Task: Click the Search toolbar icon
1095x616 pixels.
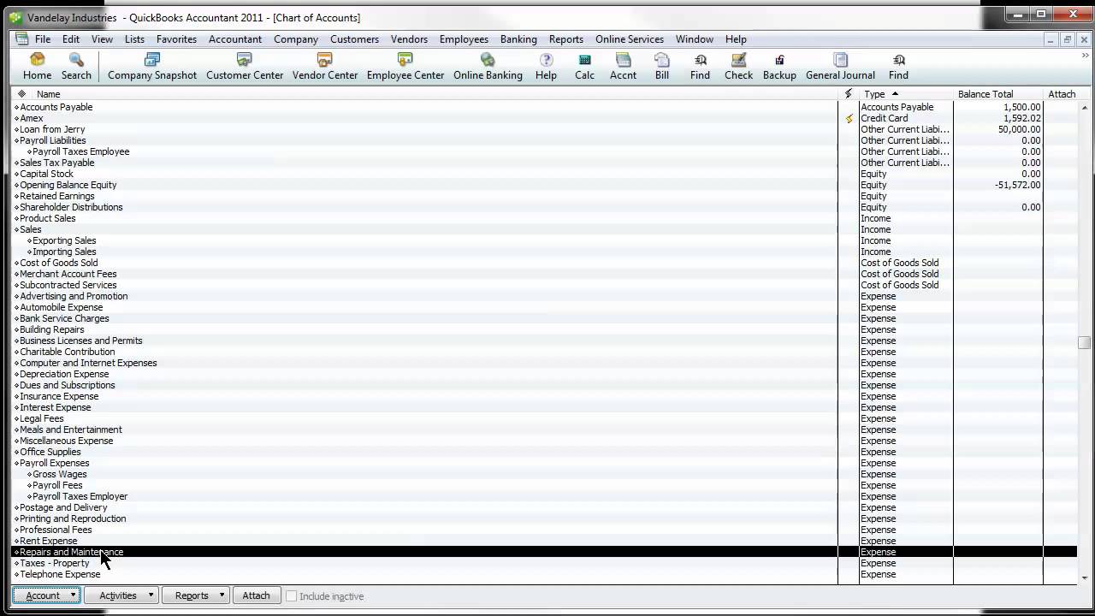Action: [x=76, y=67]
